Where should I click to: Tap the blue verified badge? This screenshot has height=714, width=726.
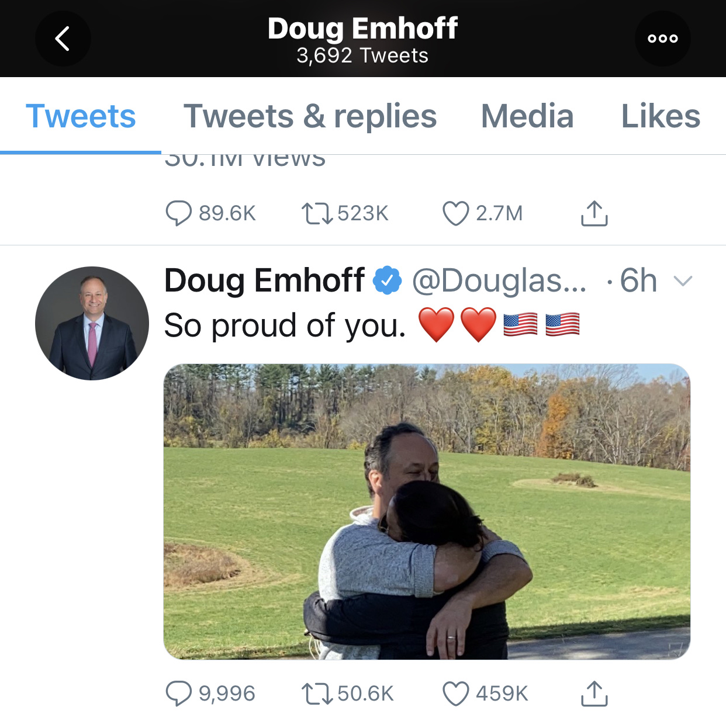(388, 280)
